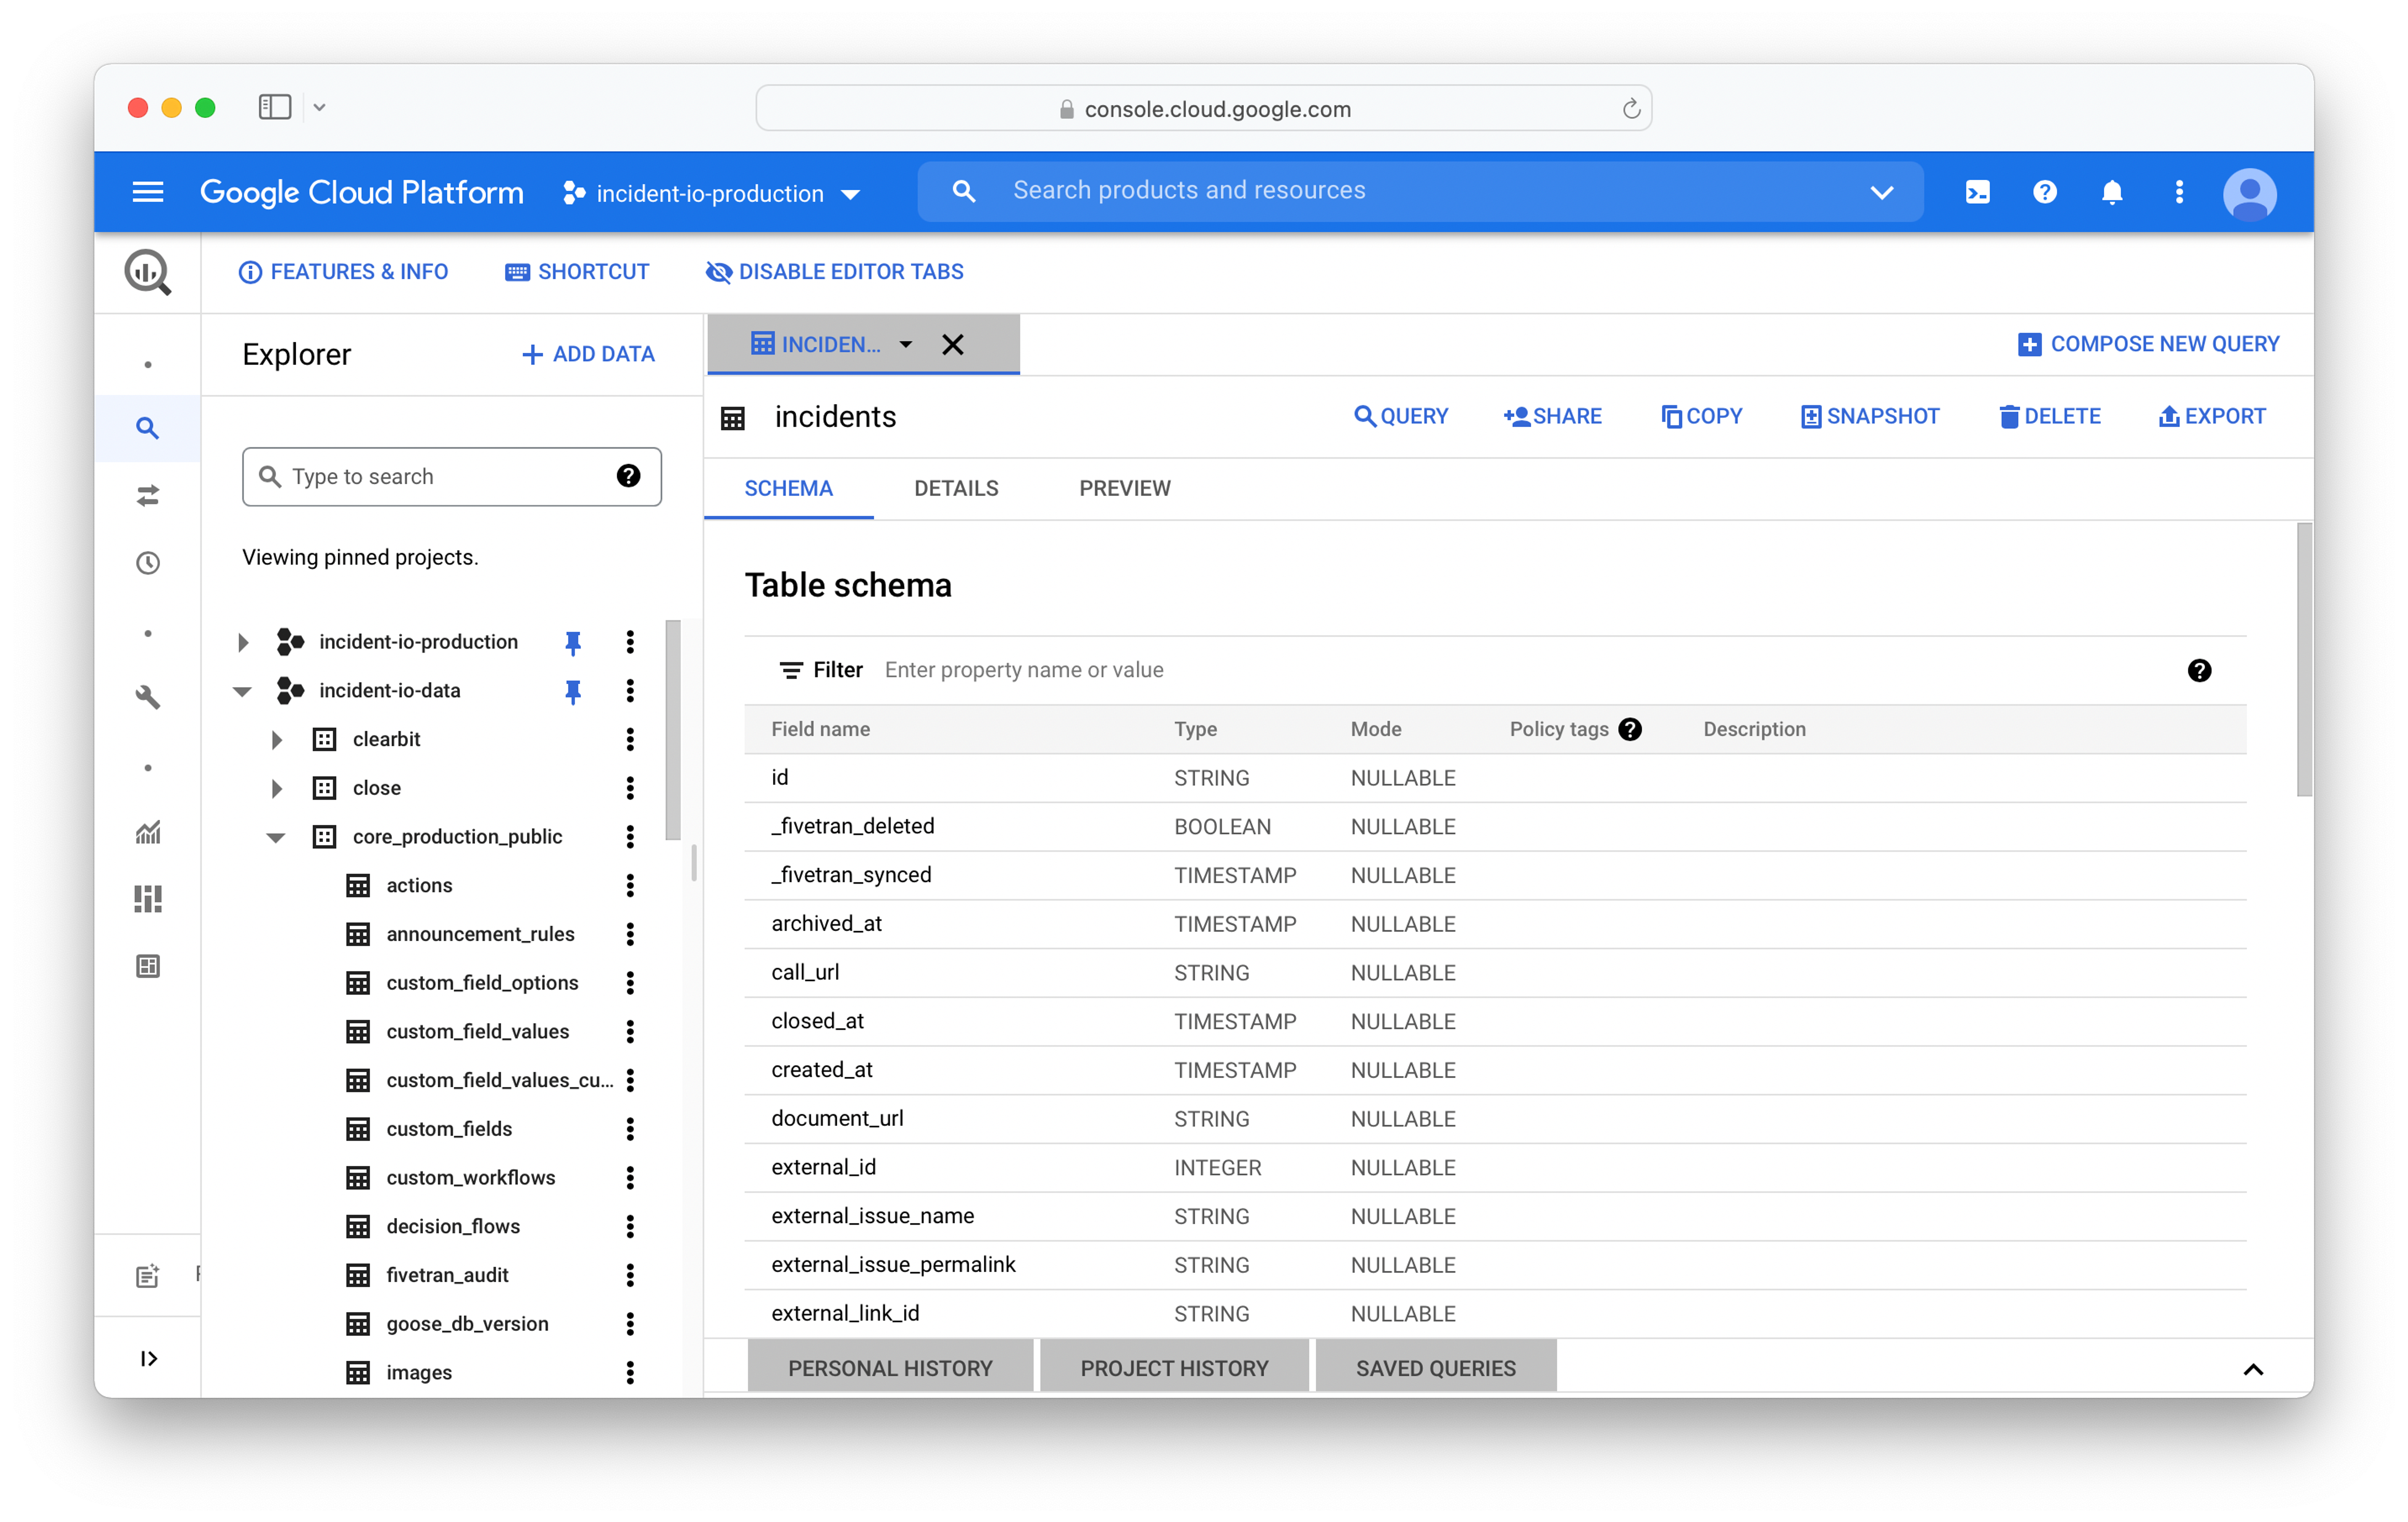
Task: Click the Snapshot table button
Action: click(1869, 416)
